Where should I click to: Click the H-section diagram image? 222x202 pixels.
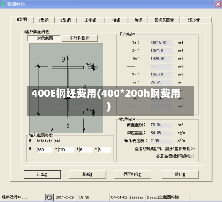point(66,88)
